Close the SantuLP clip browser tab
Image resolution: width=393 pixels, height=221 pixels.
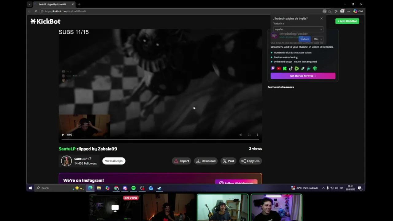click(x=73, y=4)
